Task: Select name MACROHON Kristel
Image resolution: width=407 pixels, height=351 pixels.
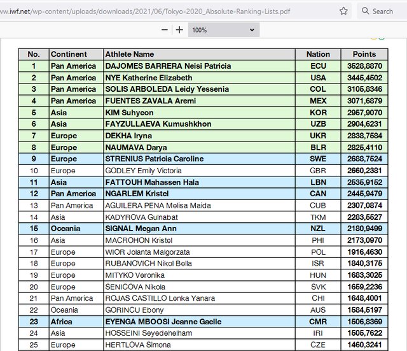Action: 139,241
